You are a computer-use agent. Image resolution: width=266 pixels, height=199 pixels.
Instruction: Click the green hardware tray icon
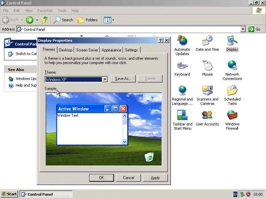242,194
